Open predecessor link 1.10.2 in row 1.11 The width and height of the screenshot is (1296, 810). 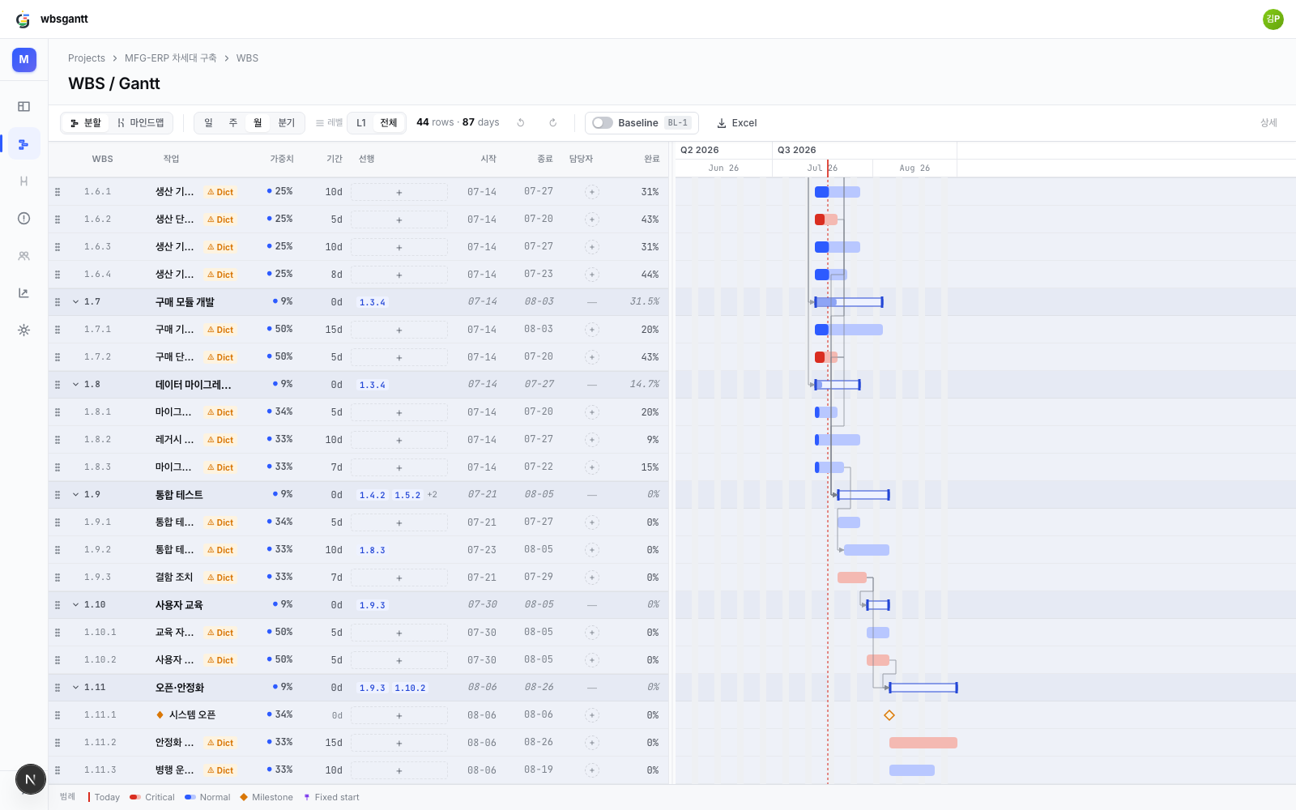[411, 688]
